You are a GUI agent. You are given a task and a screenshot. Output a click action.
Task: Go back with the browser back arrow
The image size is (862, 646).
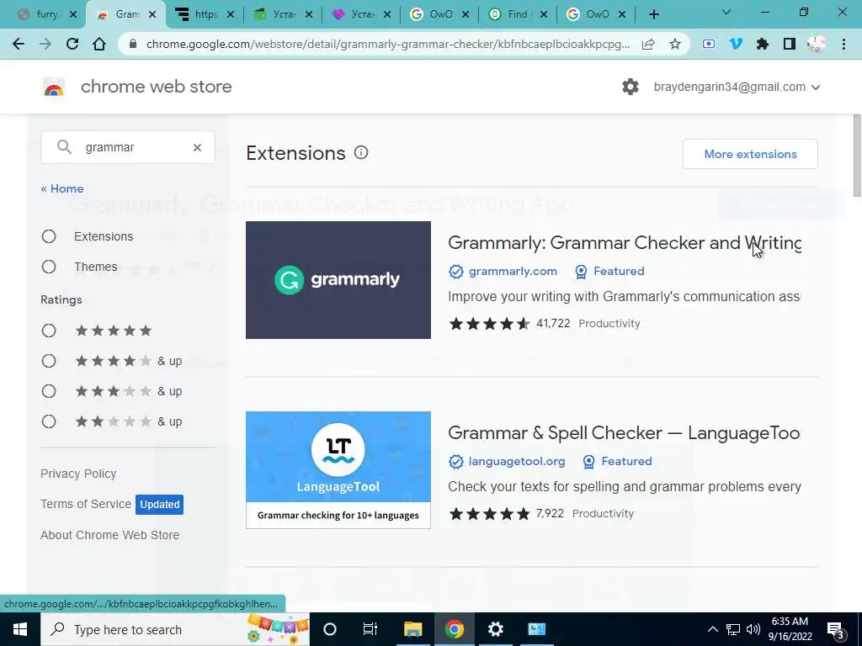click(x=19, y=44)
